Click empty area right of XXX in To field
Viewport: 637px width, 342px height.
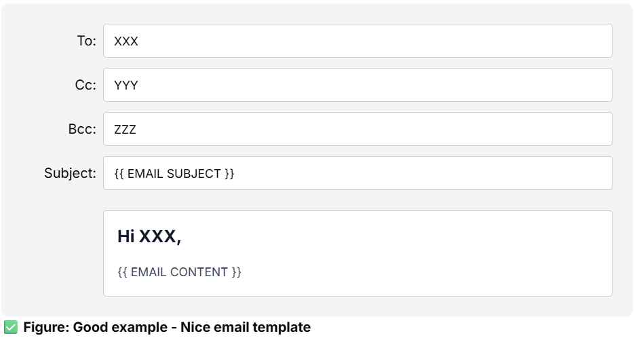pos(374,41)
